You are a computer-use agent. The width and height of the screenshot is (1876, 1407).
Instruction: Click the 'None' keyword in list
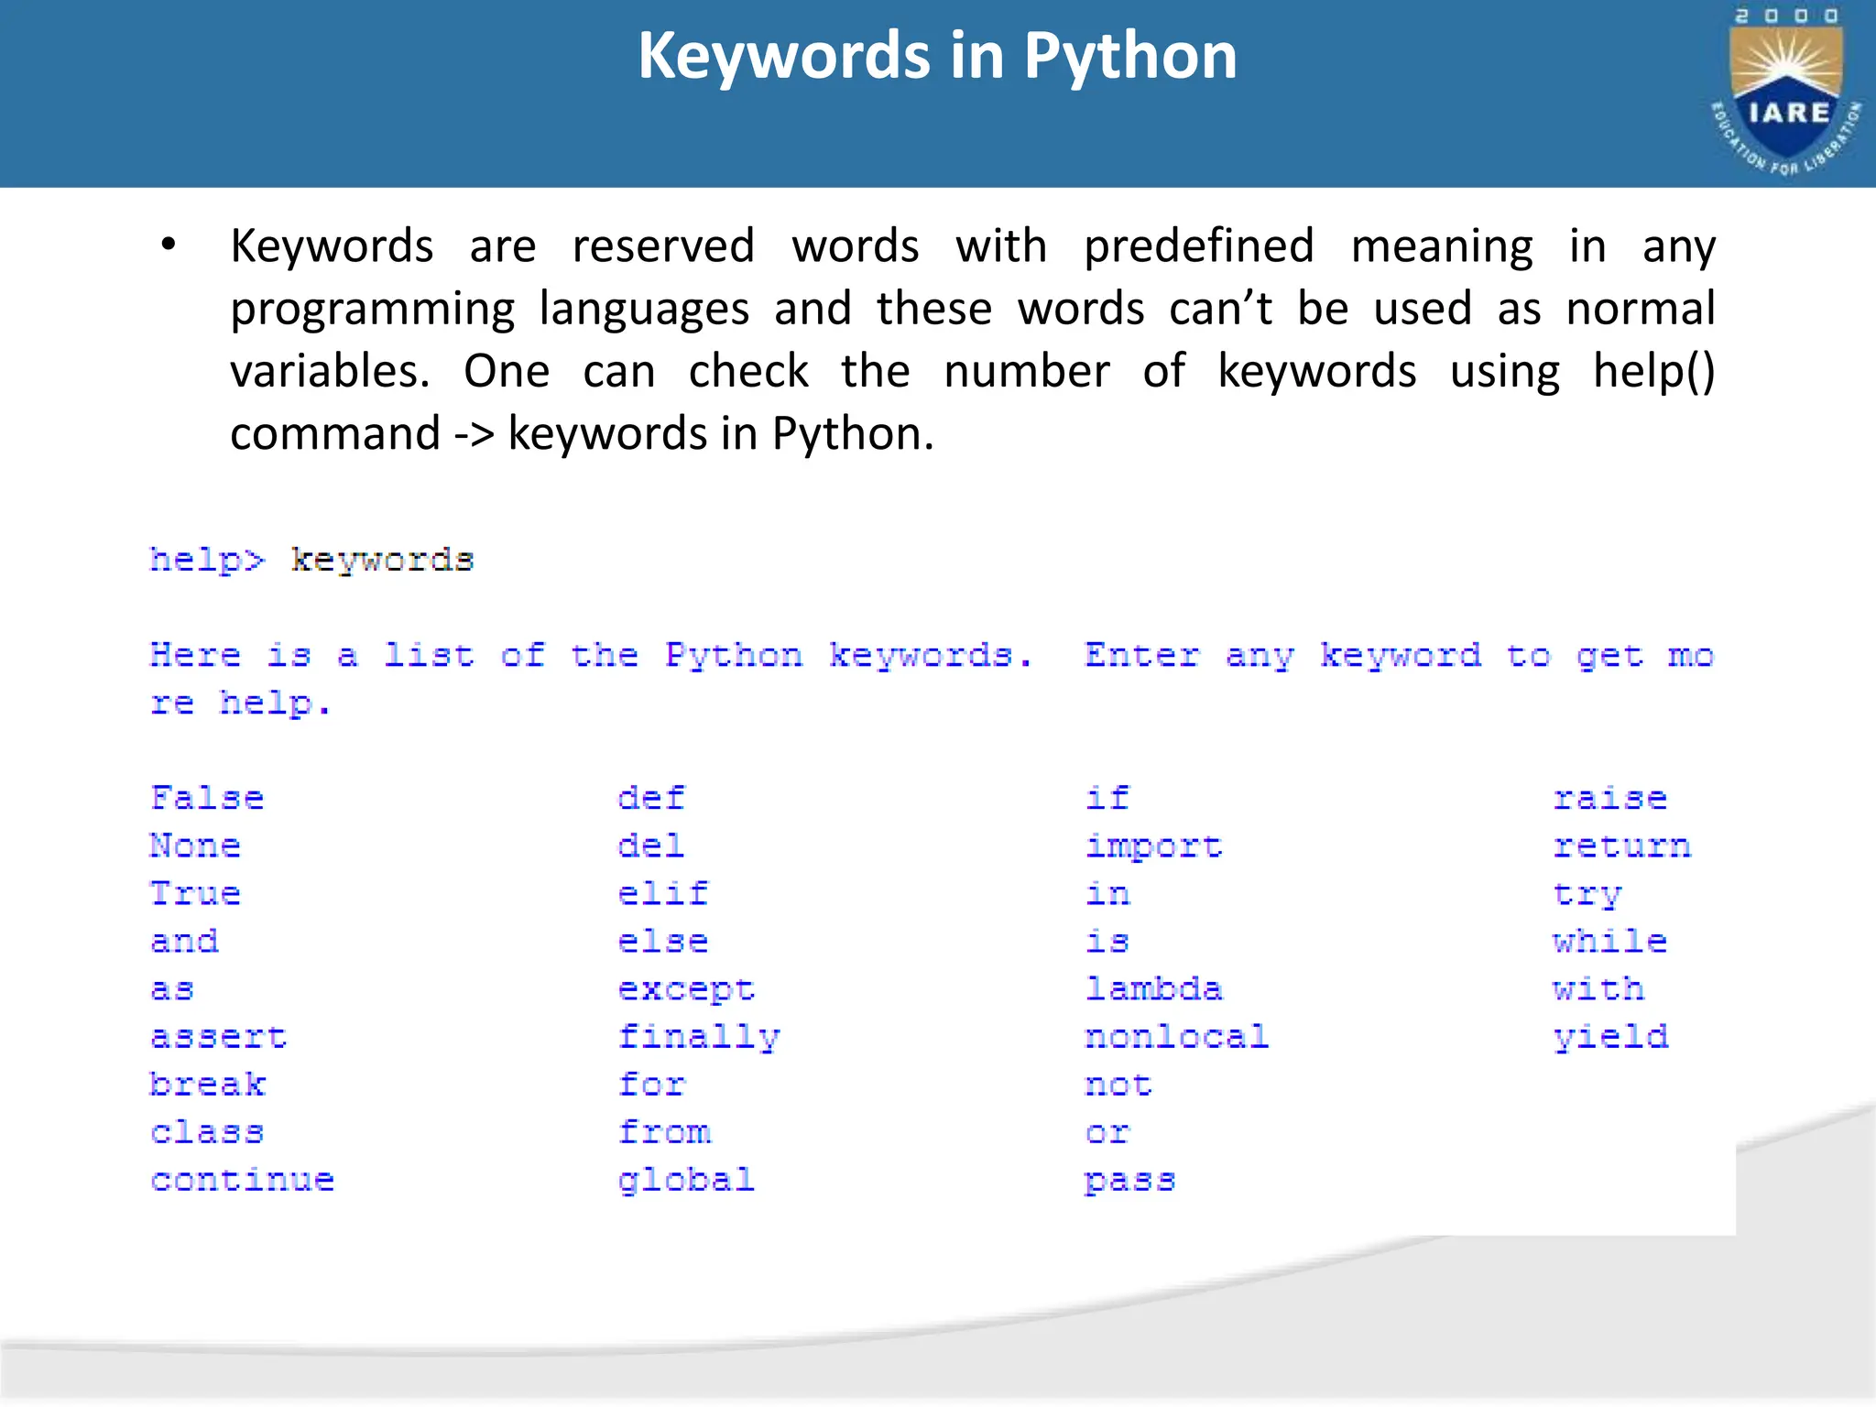coord(195,845)
